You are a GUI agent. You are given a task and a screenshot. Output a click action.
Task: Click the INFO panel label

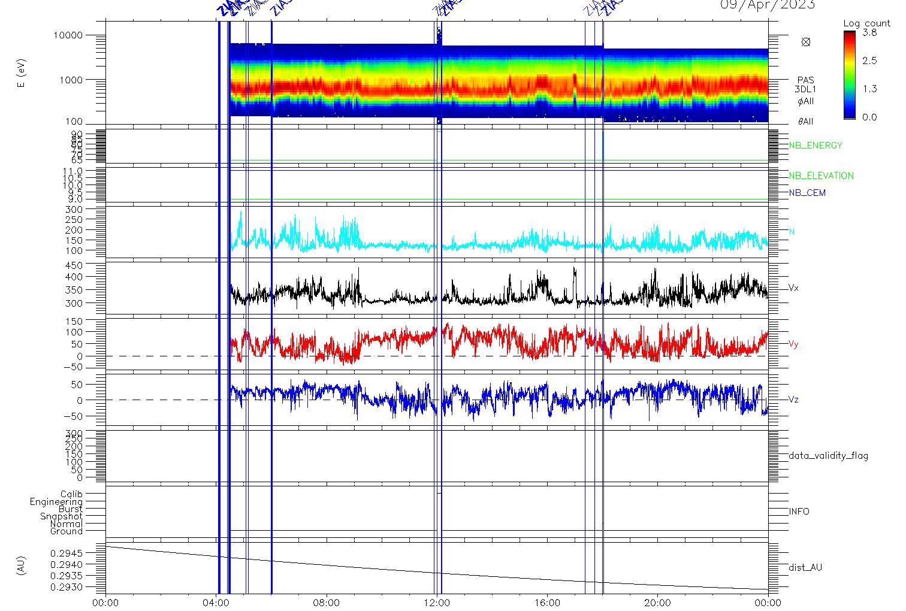(799, 512)
